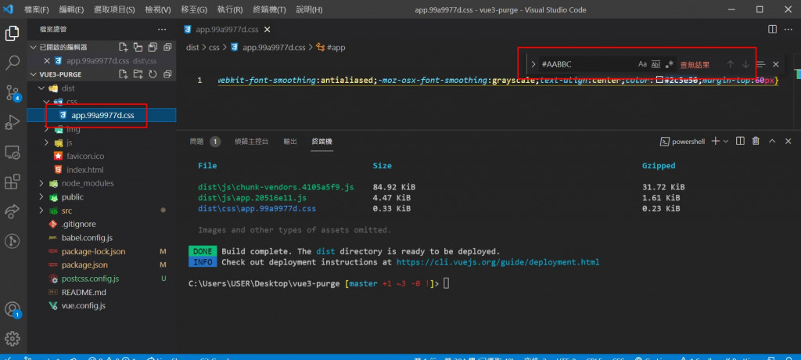Screen dimensions: 801x360
Task: Click dist\css\app.99a9977d.css path in terminal
Action: tap(257, 209)
